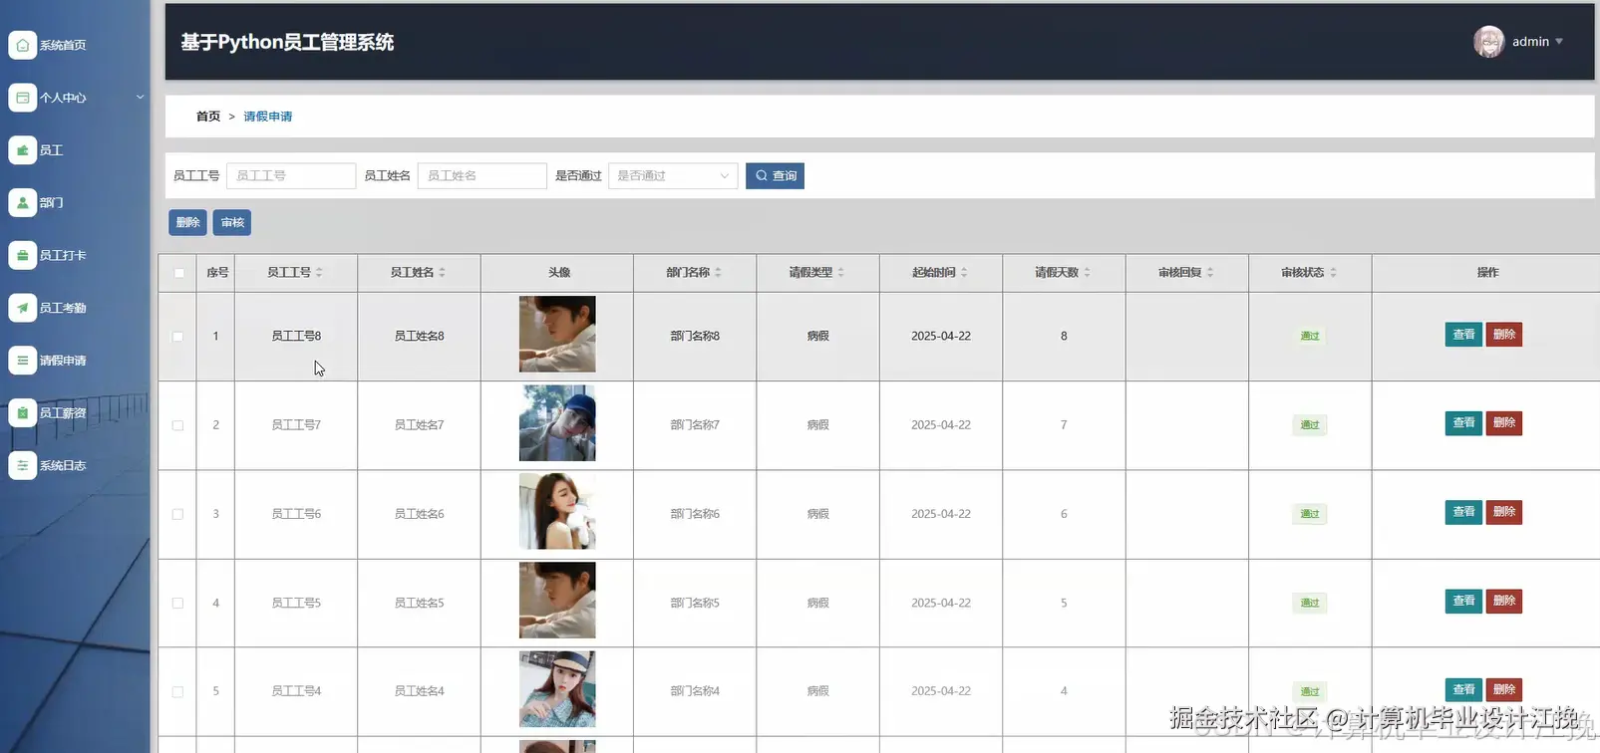
Task: Open the 是否通过 dropdown filter
Action: pos(673,175)
